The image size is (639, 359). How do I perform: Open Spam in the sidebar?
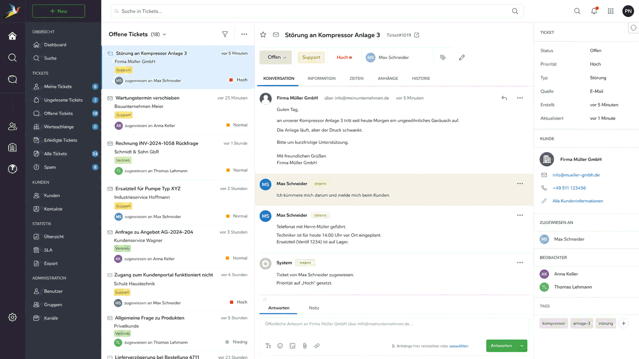pos(64,167)
